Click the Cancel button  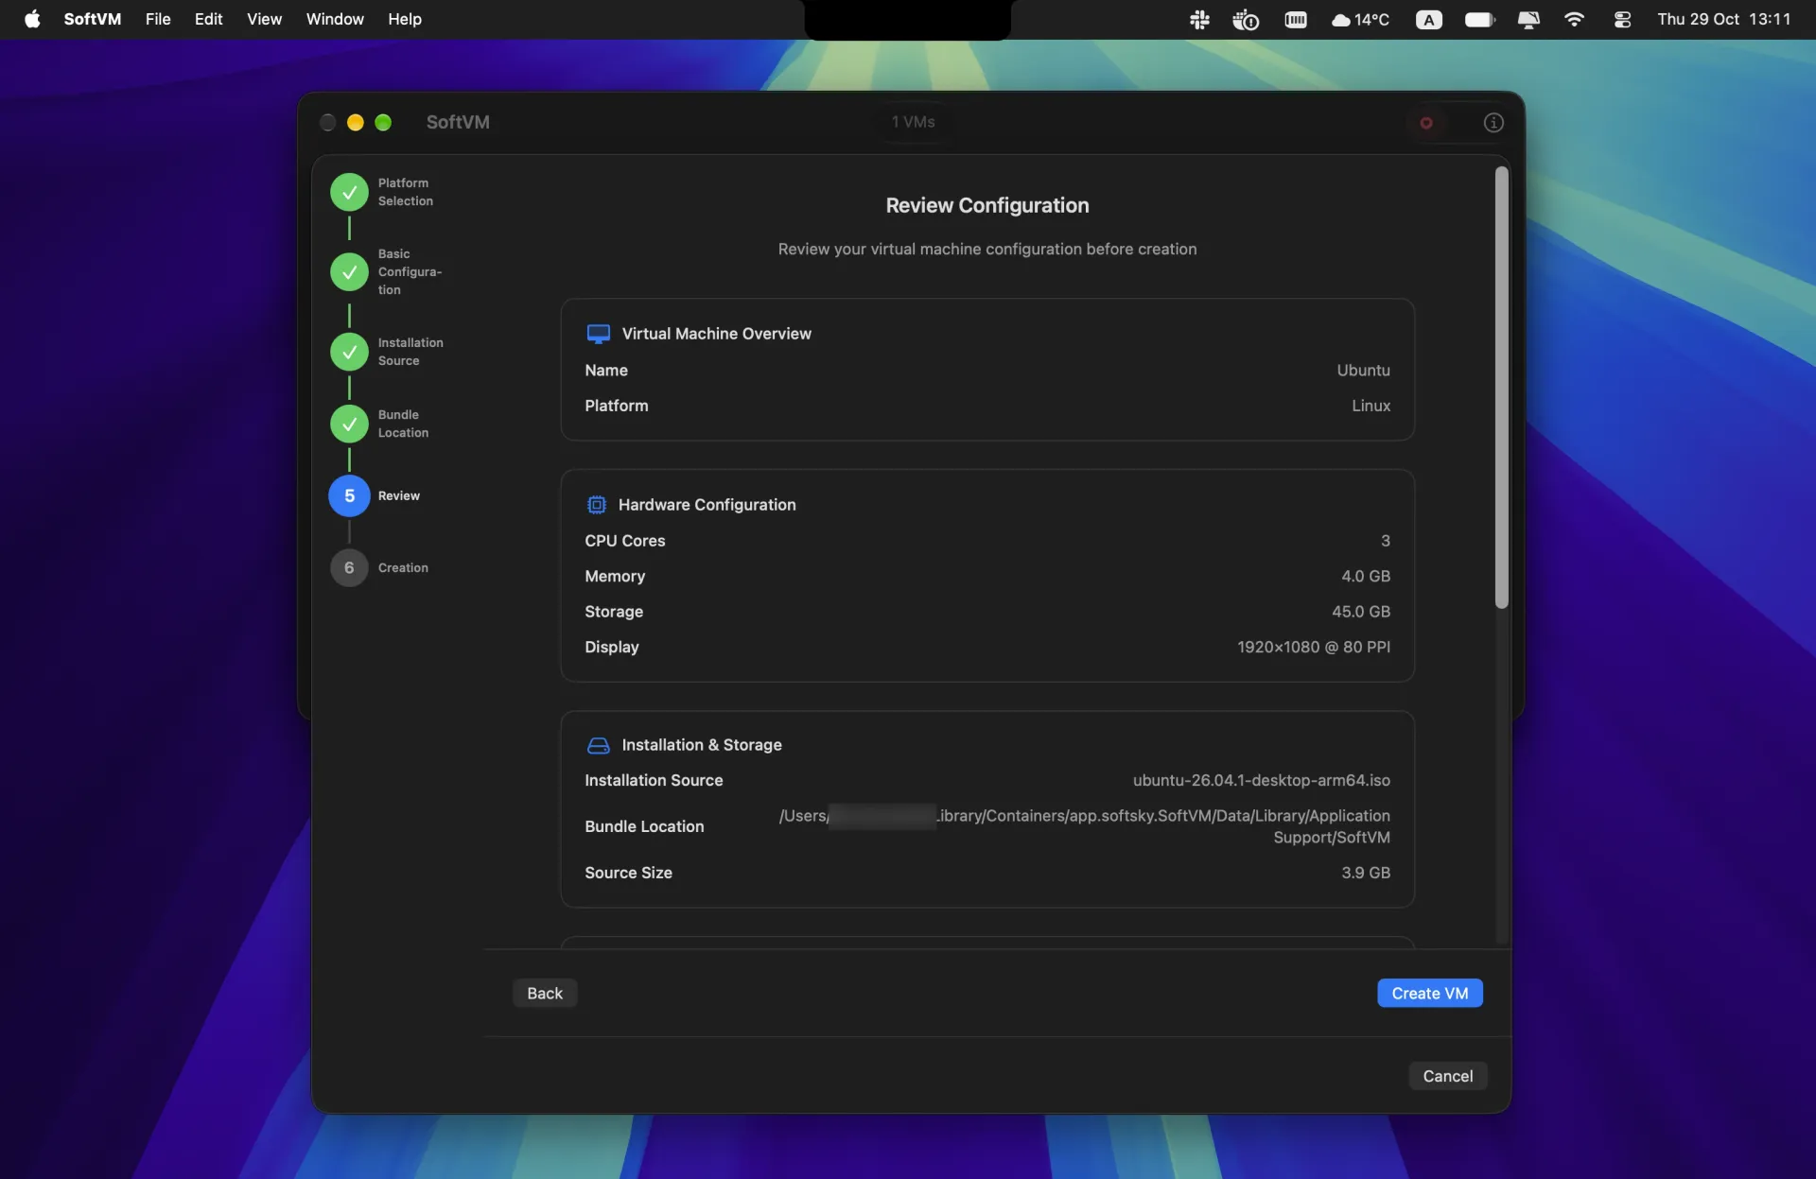tap(1447, 1076)
